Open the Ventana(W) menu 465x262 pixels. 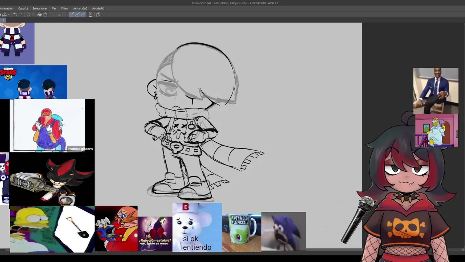coord(80,8)
